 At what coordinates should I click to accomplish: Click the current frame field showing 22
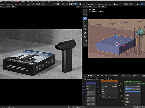point(137,107)
